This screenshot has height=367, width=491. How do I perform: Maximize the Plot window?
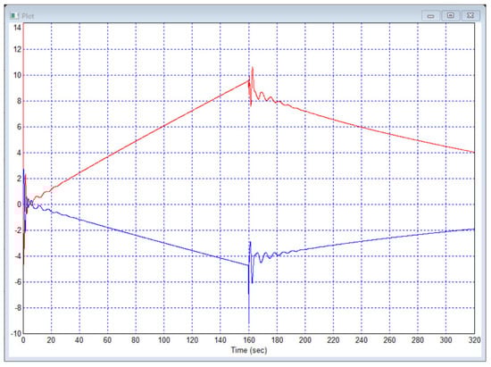coord(451,15)
